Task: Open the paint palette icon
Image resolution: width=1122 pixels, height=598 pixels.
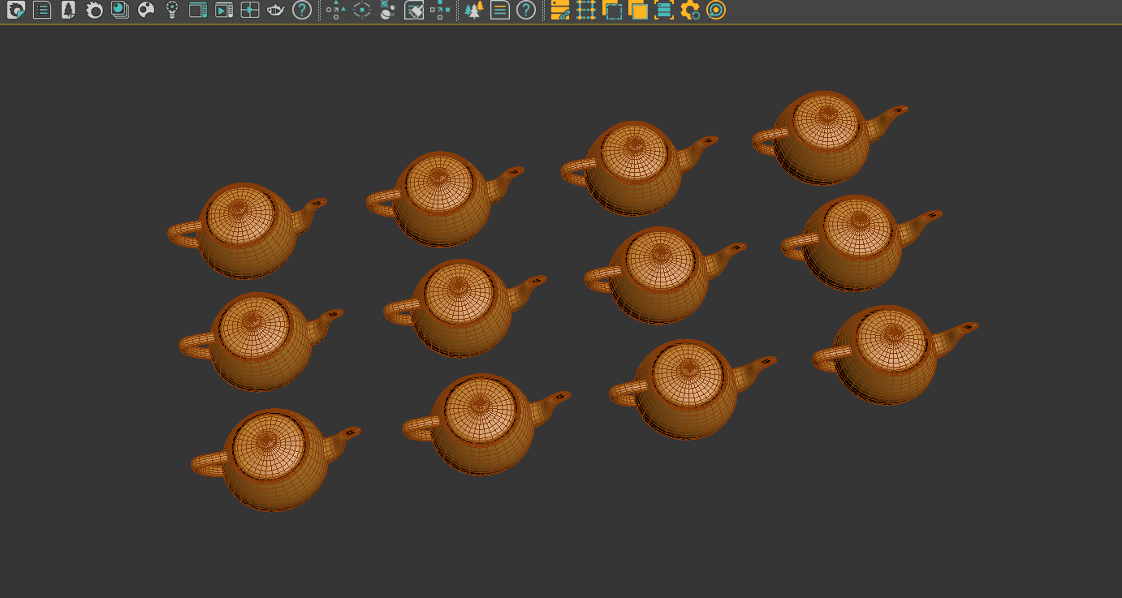Action: (x=146, y=11)
